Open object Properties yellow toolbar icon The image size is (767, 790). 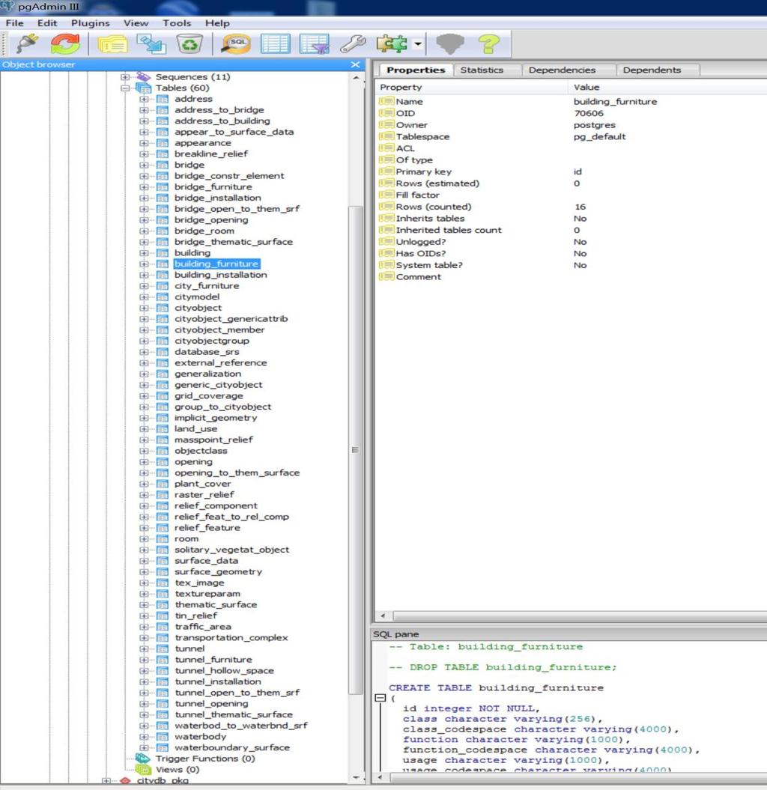[x=112, y=44]
